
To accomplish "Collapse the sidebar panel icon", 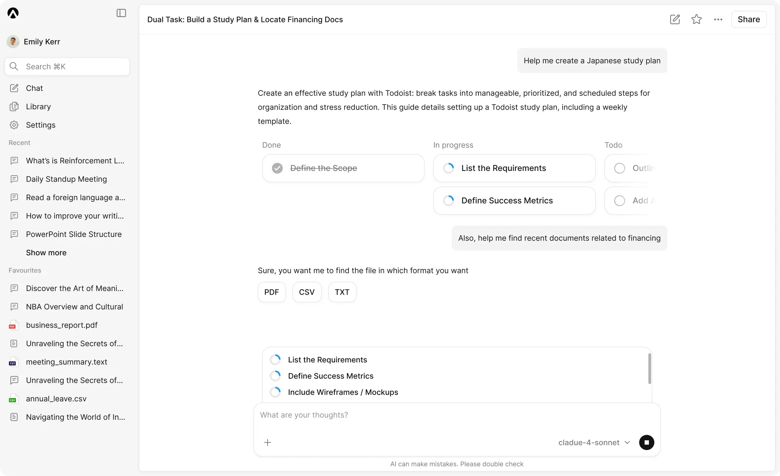I will pos(121,13).
